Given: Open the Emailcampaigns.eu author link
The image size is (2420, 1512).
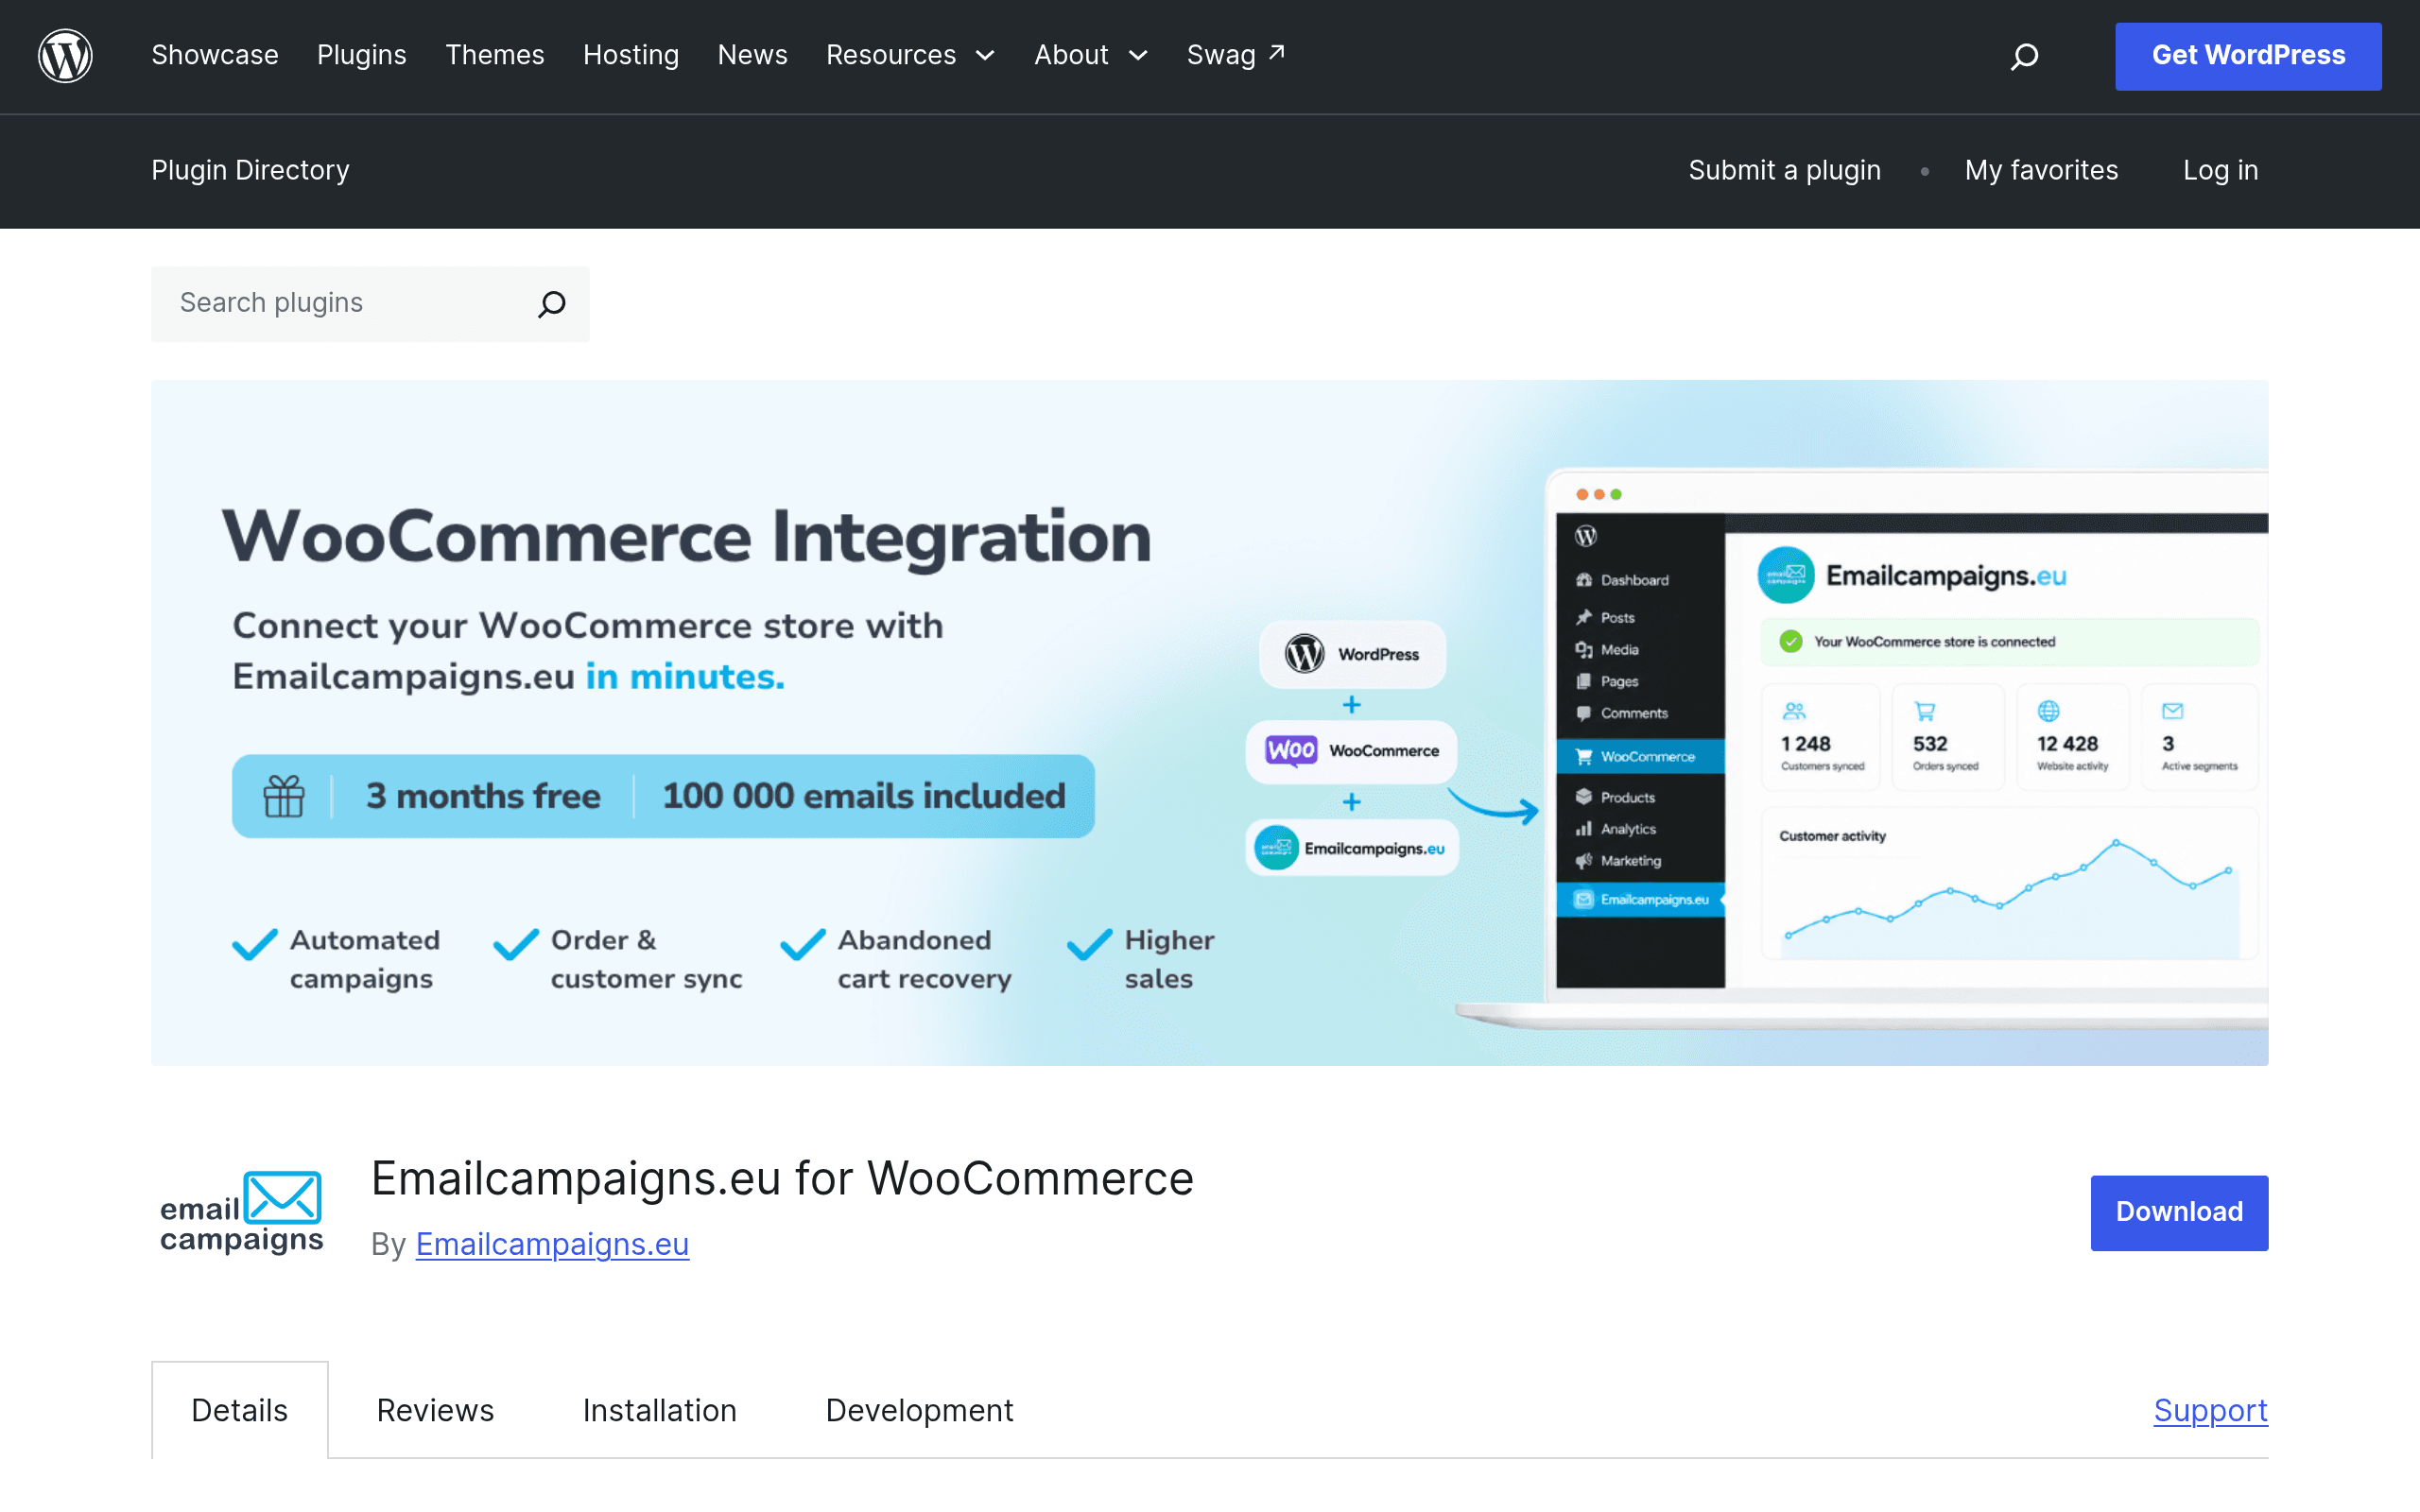Looking at the screenshot, I should (552, 1244).
